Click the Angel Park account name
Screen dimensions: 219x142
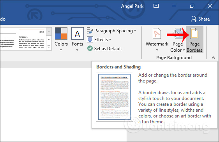coord(132,6)
